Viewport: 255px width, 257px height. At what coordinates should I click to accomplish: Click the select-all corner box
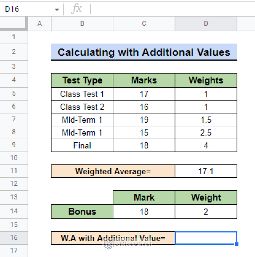click(x=14, y=23)
